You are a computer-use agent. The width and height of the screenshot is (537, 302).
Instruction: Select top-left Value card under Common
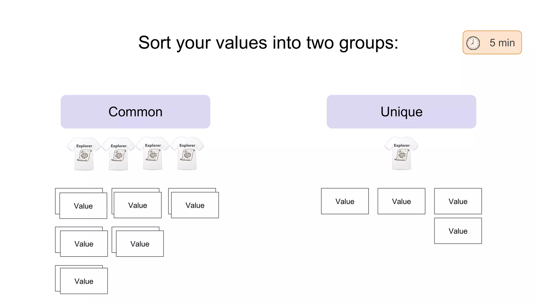(83, 206)
